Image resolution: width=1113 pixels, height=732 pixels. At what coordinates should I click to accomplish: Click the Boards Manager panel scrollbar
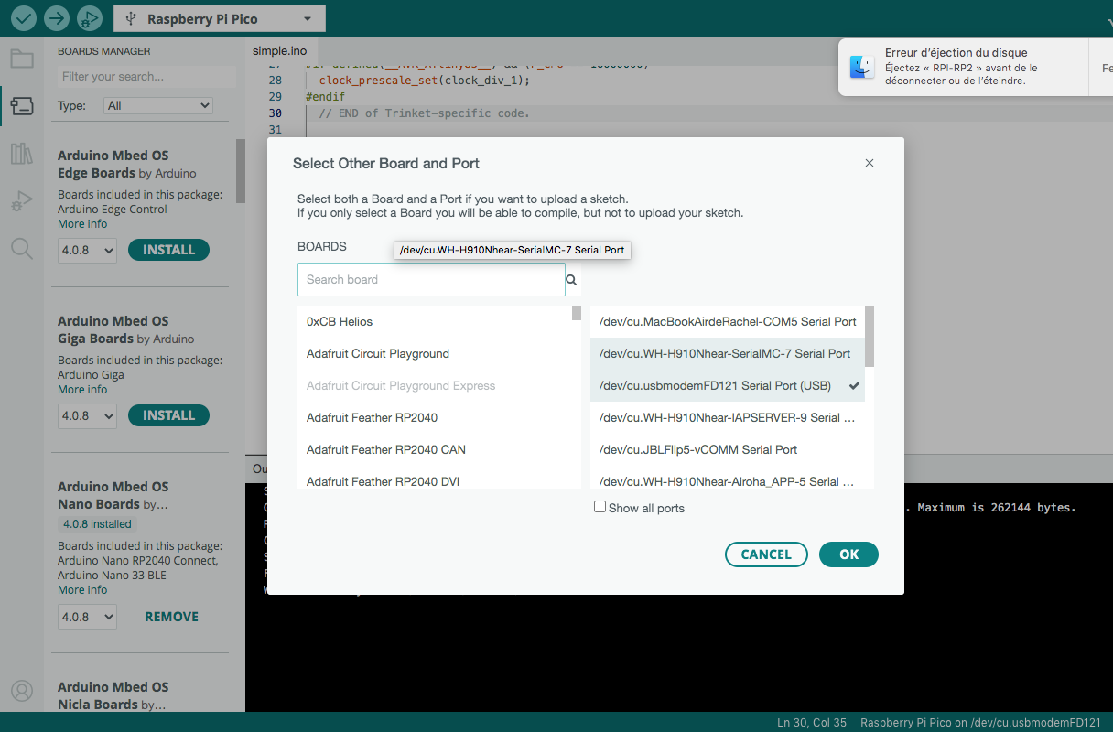tap(241, 171)
